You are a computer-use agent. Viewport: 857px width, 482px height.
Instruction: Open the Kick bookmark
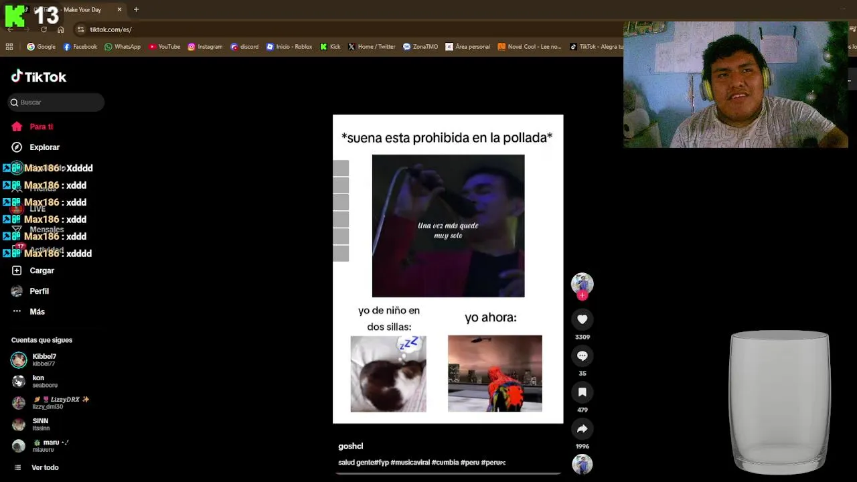click(x=330, y=47)
